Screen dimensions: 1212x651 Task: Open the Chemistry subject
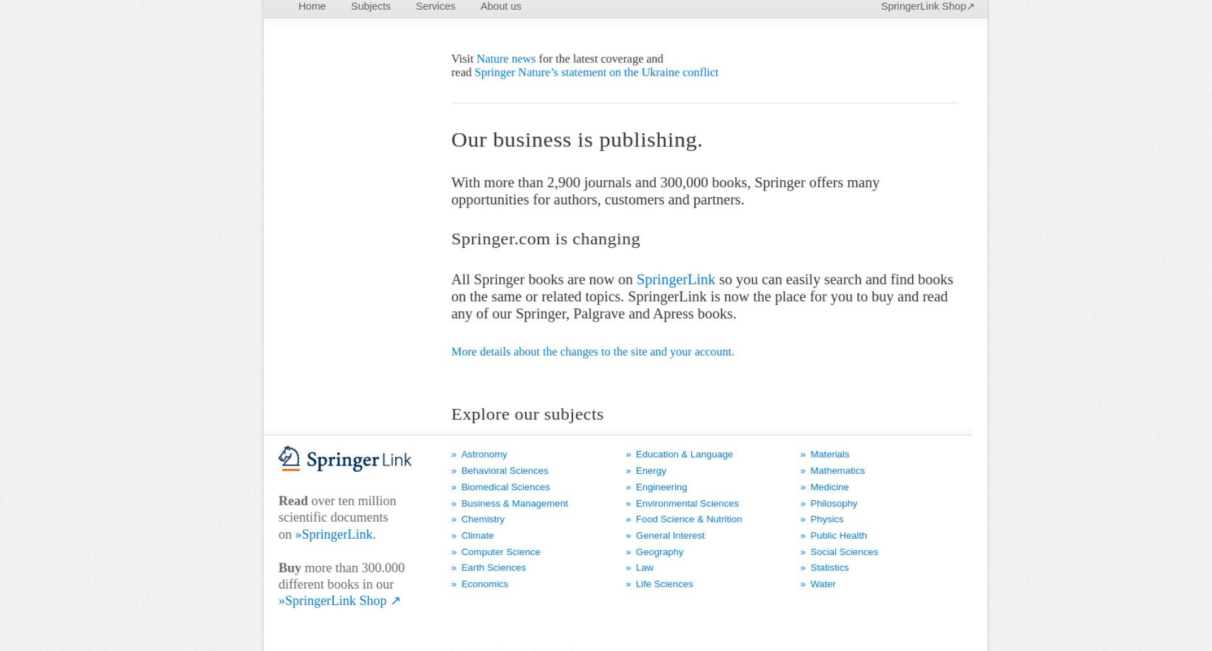(x=482, y=519)
